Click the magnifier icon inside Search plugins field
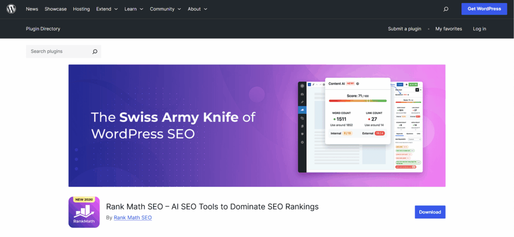This screenshot has width=514, height=237. coord(95,51)
